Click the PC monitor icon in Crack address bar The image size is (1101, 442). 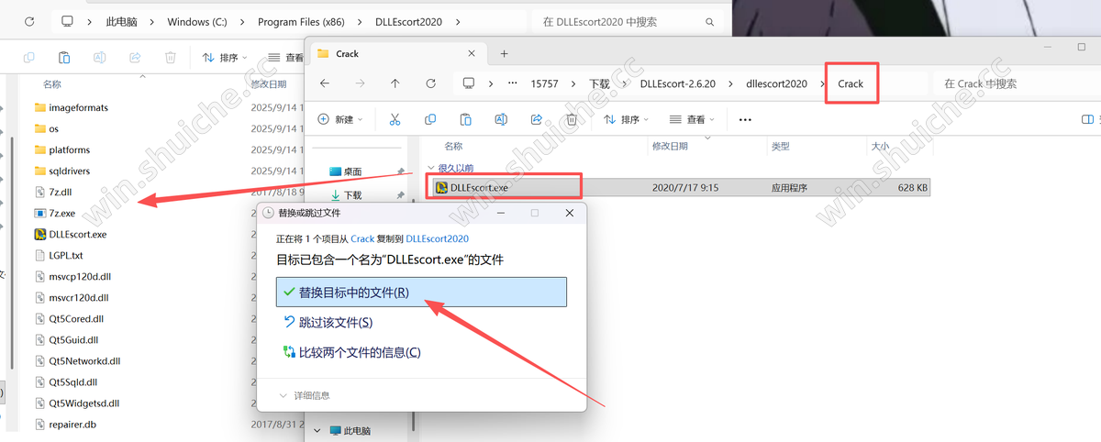tap(469, 83)
